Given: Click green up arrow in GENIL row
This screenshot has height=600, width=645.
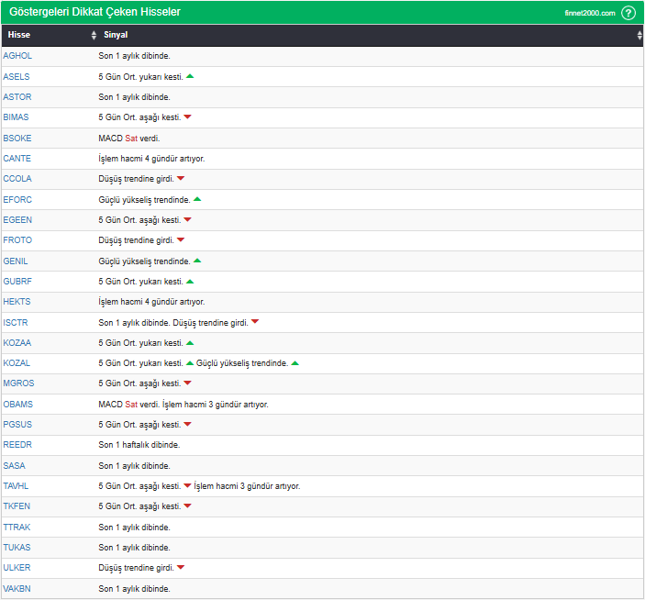Looking at the screenshot, I should click(197, 261).
